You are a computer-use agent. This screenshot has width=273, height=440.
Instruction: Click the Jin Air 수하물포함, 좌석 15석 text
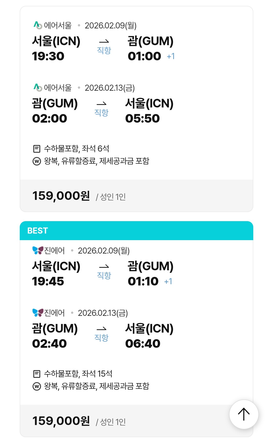click(x=78, y=373)
